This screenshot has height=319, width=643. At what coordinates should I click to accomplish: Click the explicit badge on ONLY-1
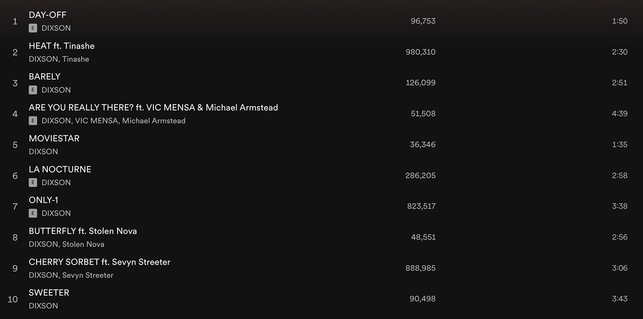33,213
